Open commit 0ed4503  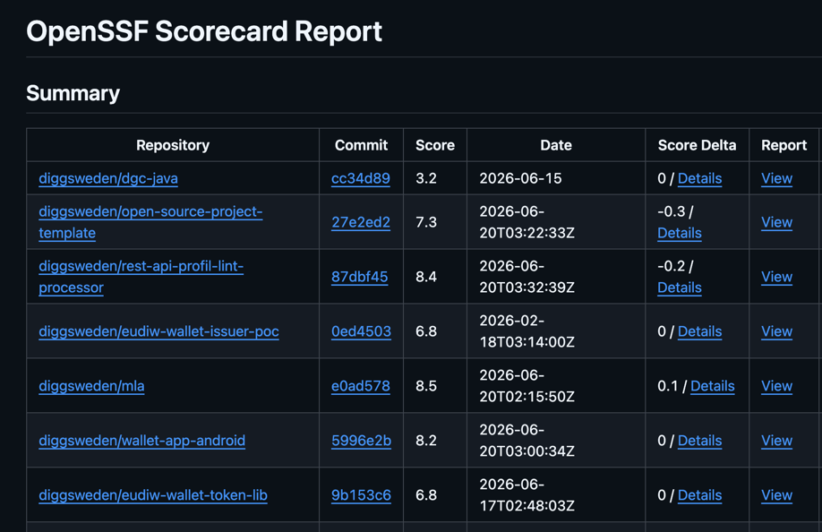(361, 331)
